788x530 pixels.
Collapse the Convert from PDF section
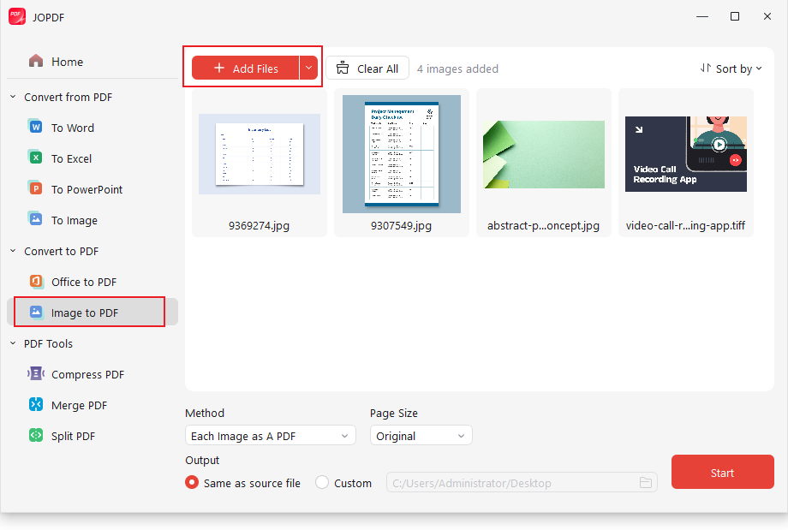click(12, 97)
